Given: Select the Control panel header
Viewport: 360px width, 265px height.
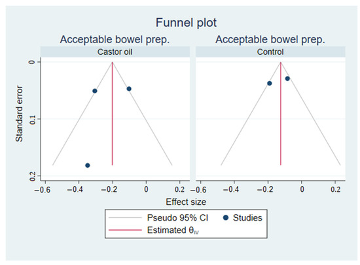Looking at the screenshot, I should coord(270,52).
